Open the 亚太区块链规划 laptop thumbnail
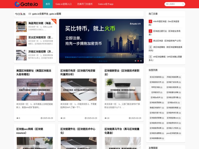 [x=22, y=41]
